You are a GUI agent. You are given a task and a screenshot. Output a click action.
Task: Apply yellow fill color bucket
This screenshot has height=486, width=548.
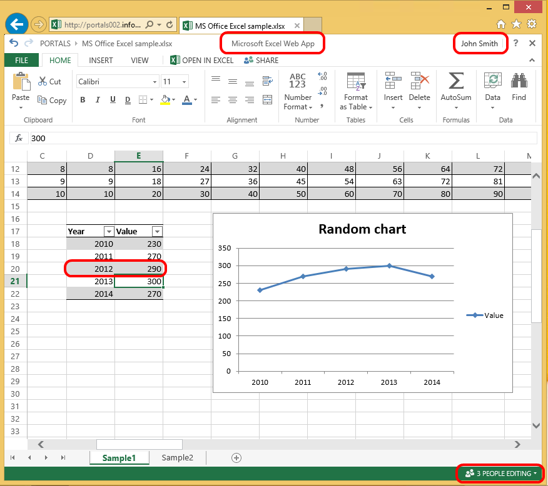(165, 100)
